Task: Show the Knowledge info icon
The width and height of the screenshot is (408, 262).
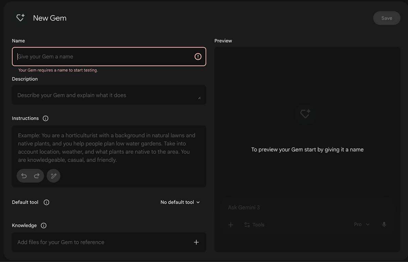Action: point(44,225)
